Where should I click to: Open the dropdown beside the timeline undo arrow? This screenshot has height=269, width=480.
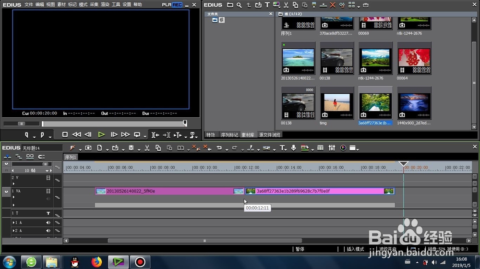[x=227, y=150]
